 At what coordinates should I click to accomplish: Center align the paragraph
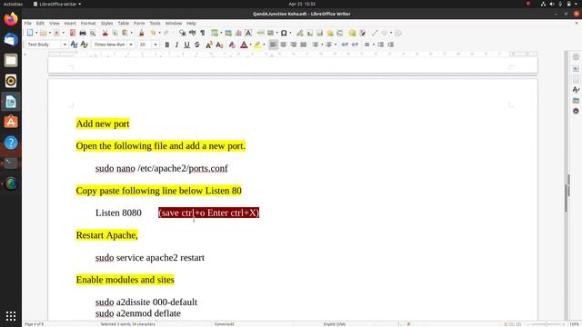point(283,45)
